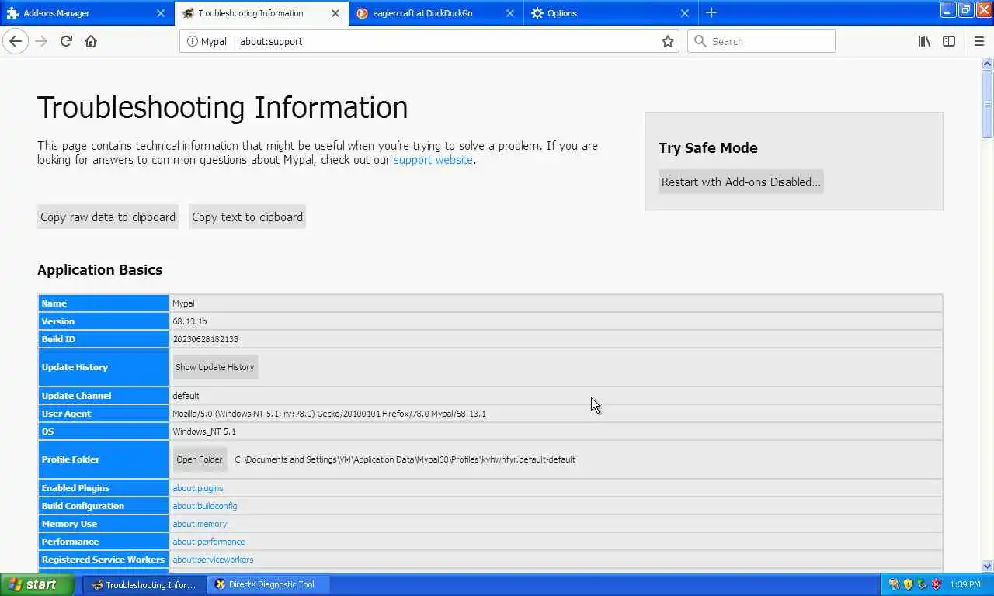Click the first system tray icon
The height and width of the screenshot is (596, 994).
[x=894, y=584]
